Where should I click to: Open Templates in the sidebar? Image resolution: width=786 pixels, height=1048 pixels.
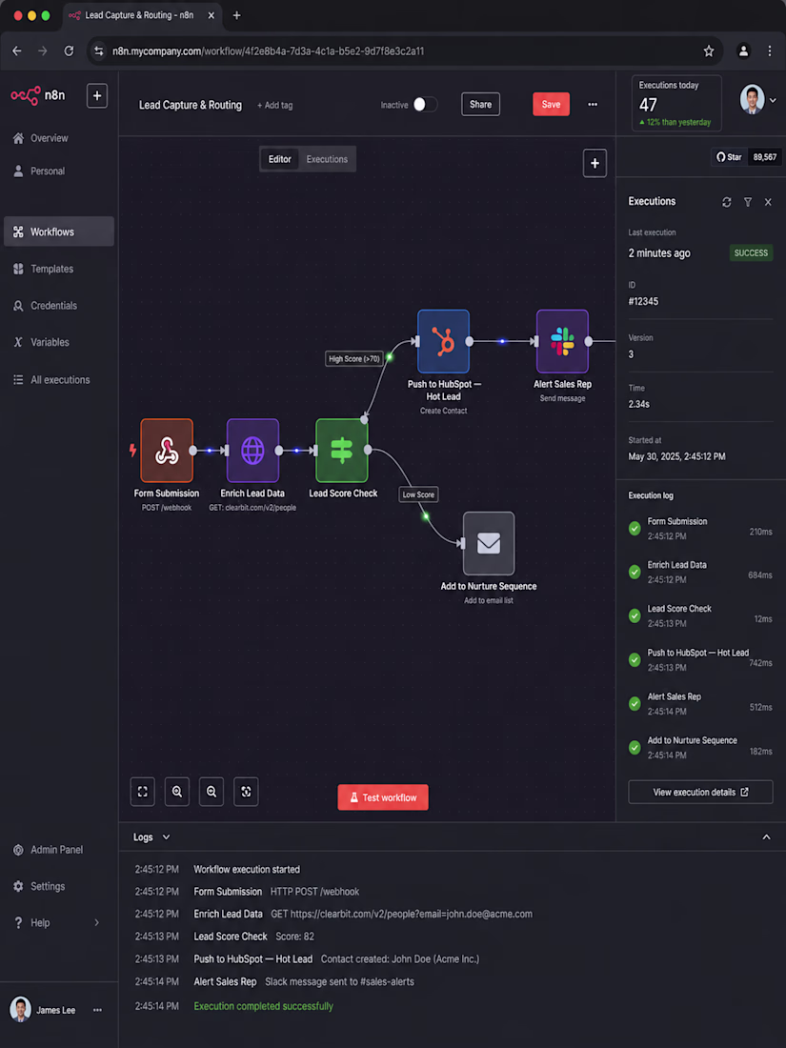(x=44, y=269)
